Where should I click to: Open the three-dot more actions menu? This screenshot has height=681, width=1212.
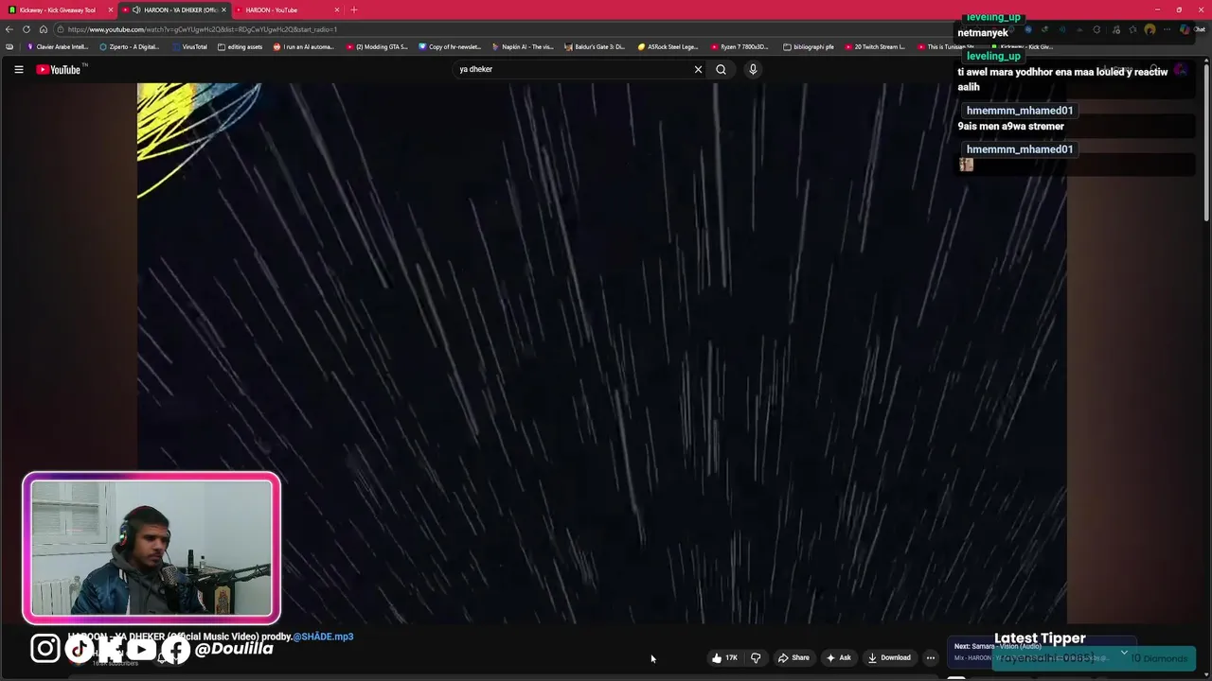[931, 657]
